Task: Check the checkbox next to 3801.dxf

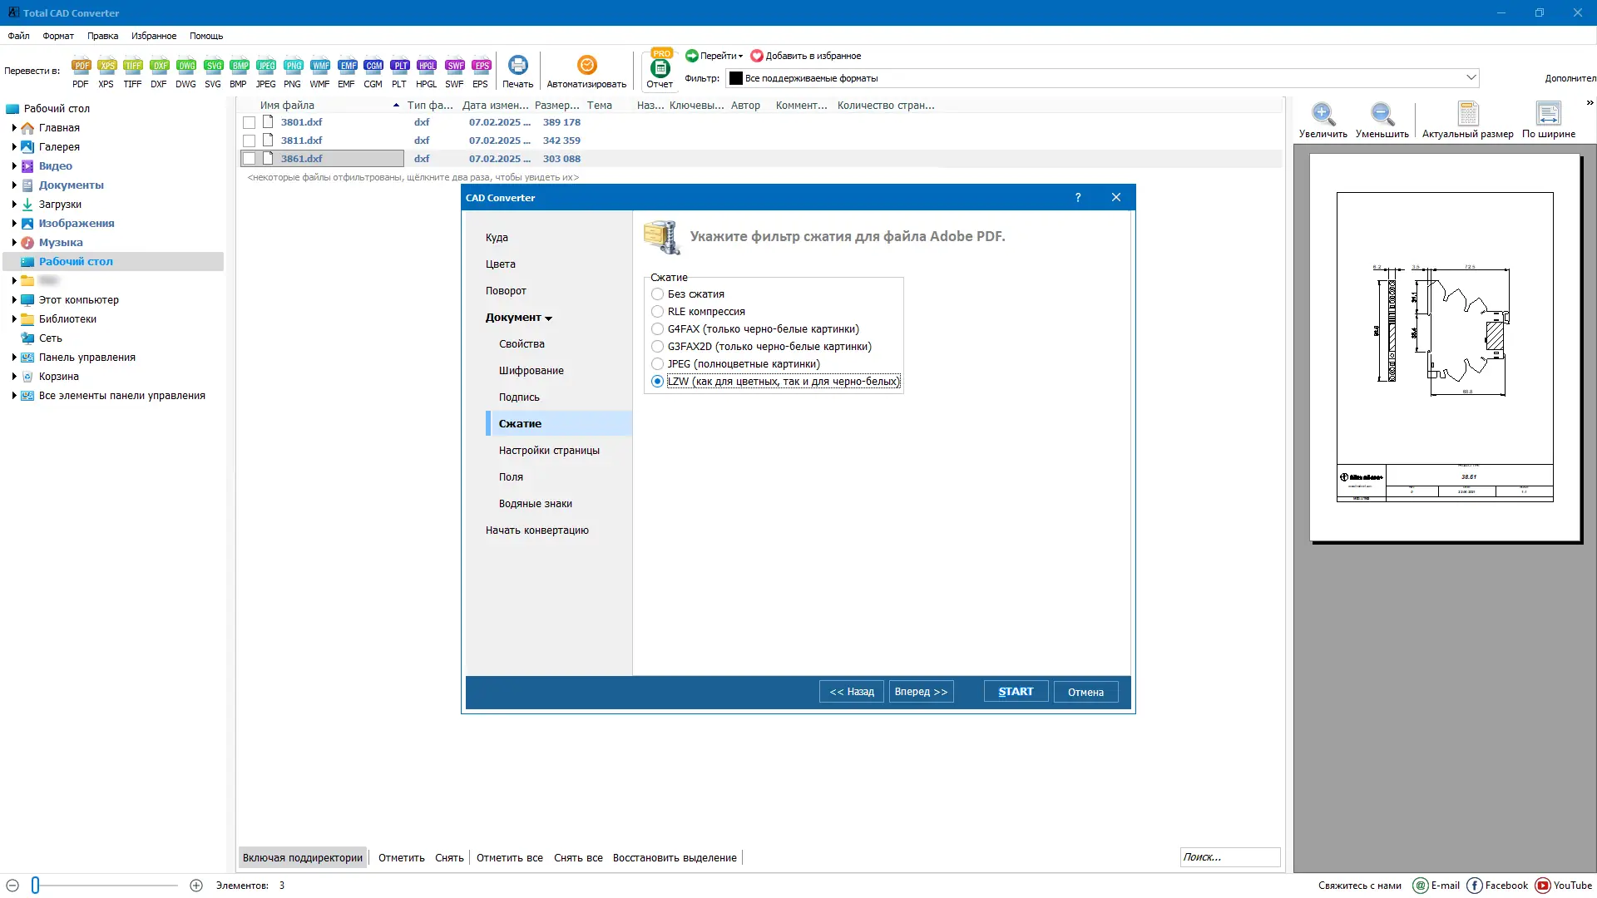Action: click(x=250, y=122)
